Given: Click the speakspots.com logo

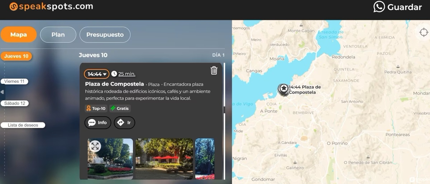Looking at the screenshot, I should [x=51, y=6].
